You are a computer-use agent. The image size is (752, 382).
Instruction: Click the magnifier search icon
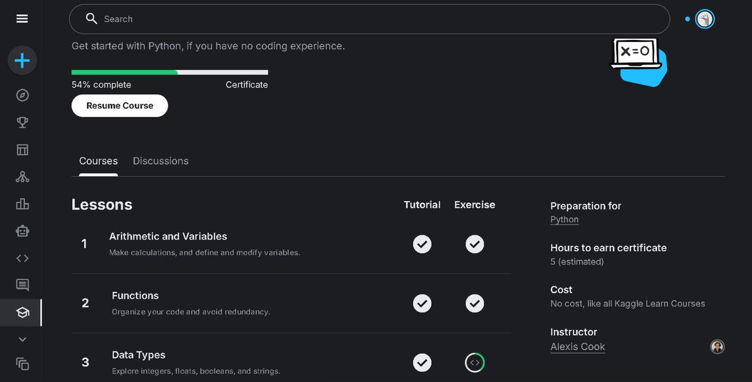[91, 19]
